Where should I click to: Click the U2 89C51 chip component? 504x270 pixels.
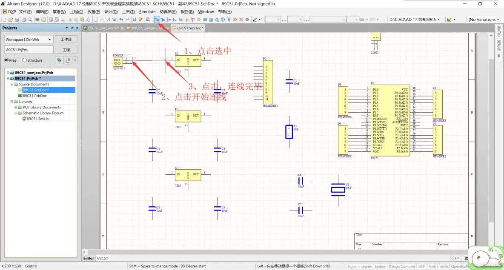(x=390, y=120)
